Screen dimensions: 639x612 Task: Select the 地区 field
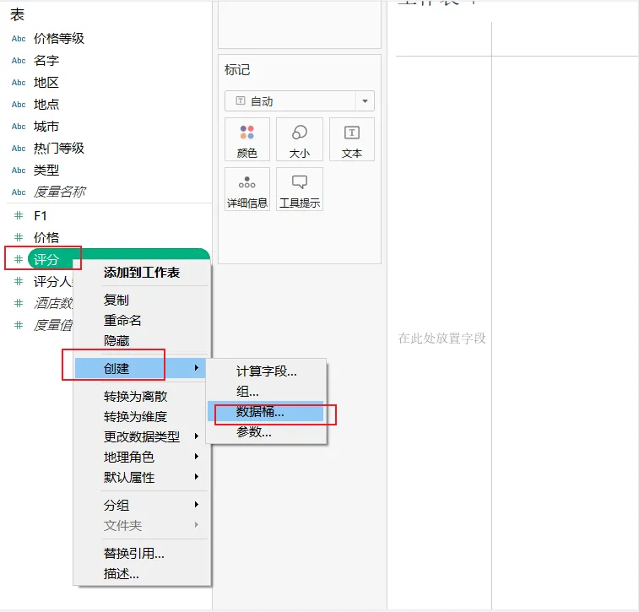click(46, 83)
